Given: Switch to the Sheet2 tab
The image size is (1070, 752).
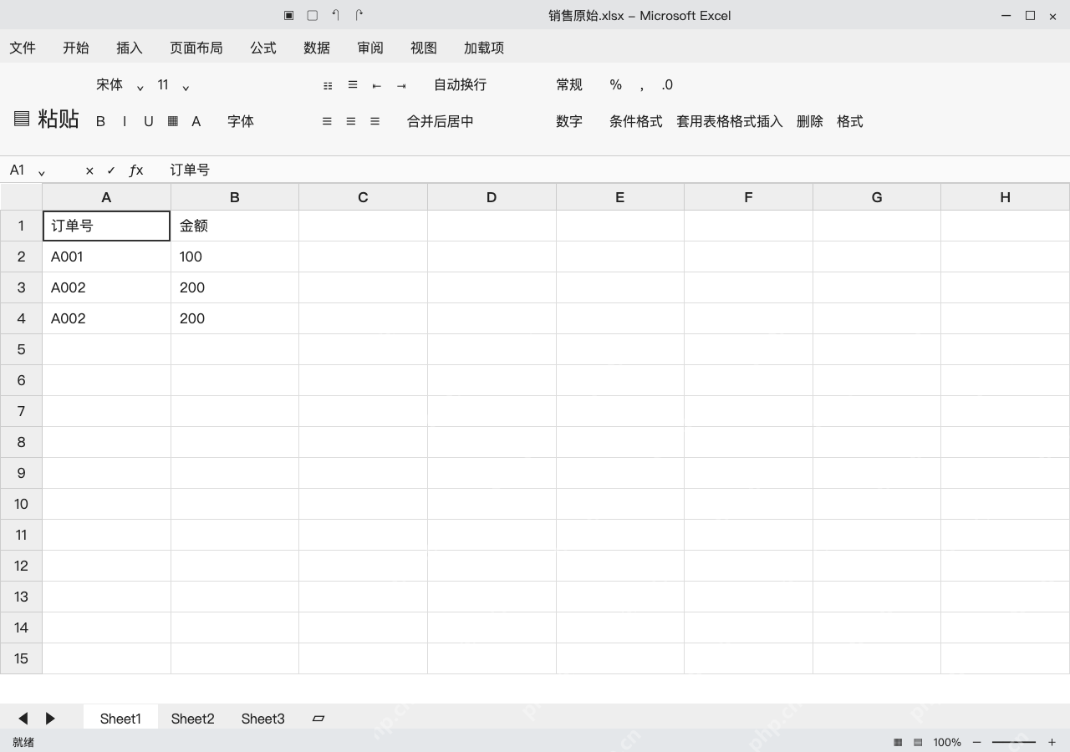Looking at the screenshot, I should click(193, 719).
